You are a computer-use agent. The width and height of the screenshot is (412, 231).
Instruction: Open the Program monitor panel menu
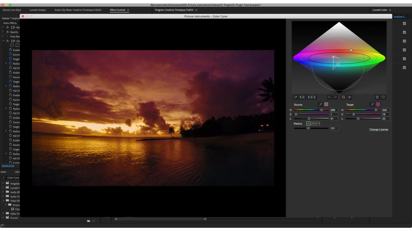(196, 10)
